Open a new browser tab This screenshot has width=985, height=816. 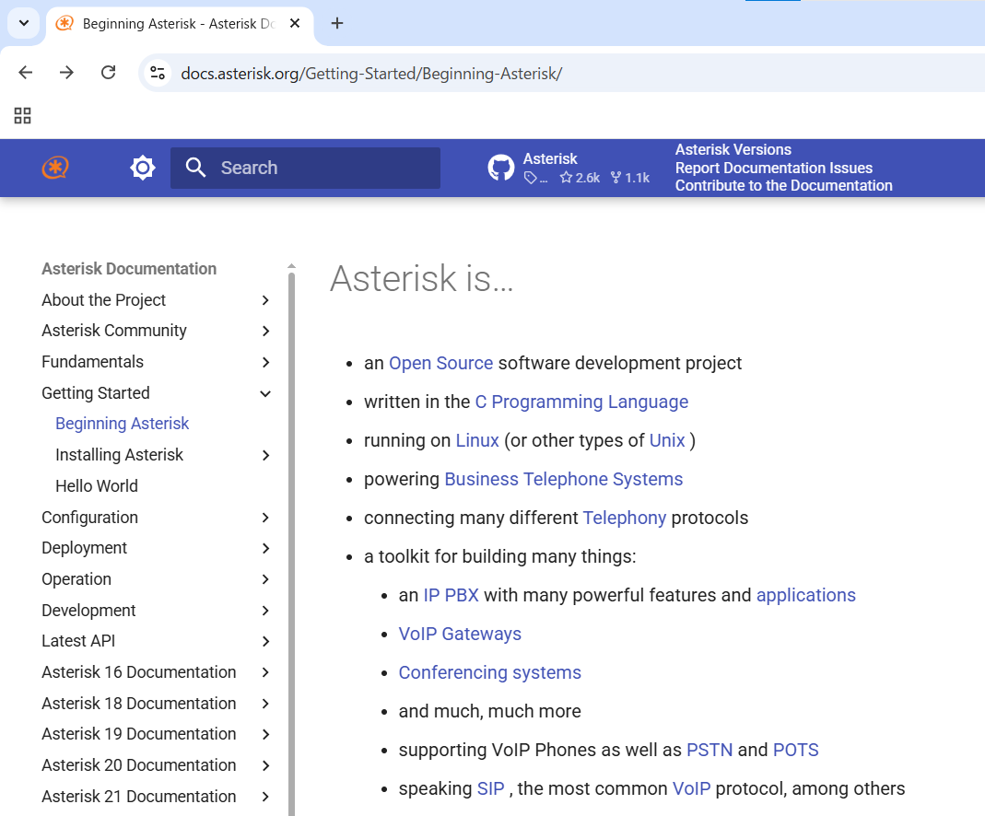337,23
